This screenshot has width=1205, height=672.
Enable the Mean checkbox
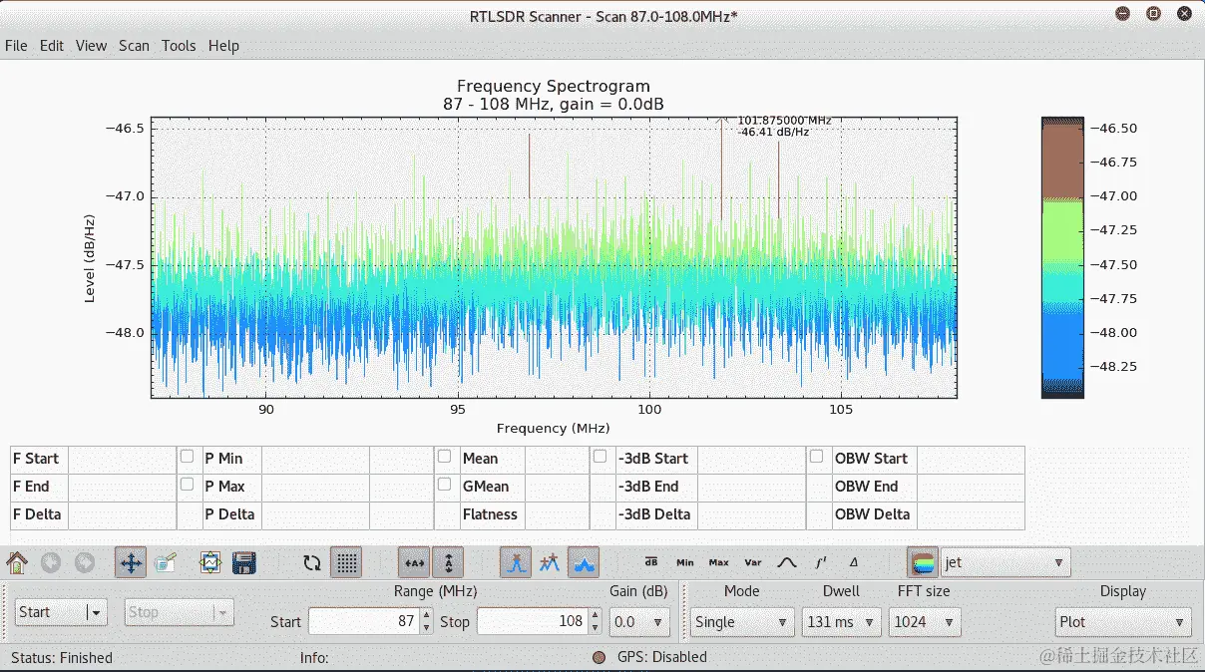445,457
